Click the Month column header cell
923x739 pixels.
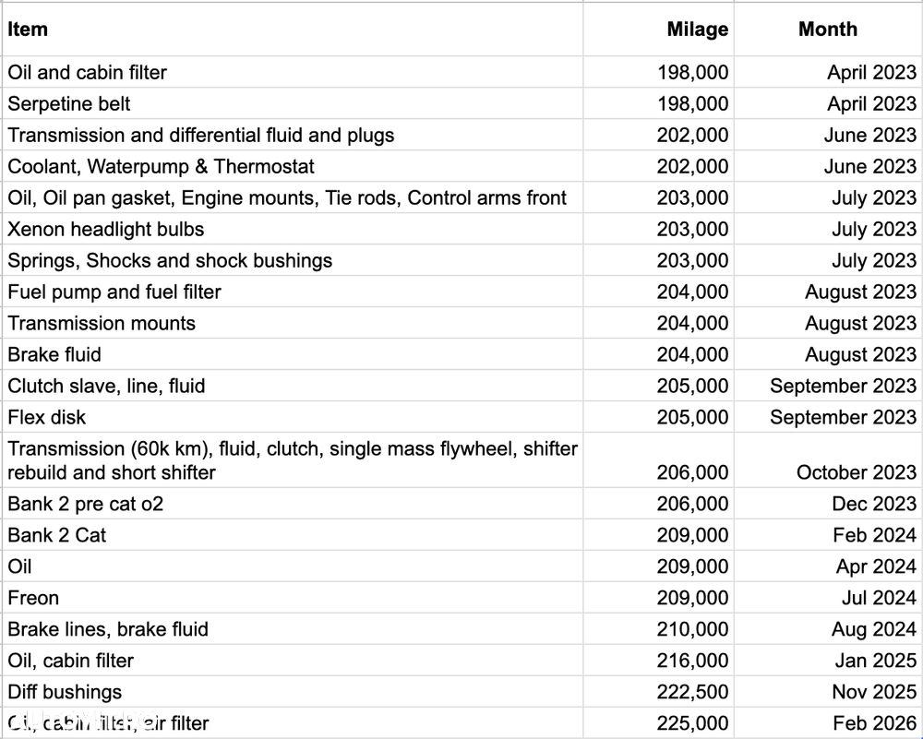827,30
